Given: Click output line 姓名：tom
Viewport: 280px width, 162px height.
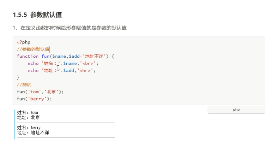Looking at the screenshot, I should click(27, 113).
